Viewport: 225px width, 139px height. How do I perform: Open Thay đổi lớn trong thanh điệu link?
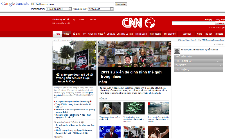tap(73, 106)
